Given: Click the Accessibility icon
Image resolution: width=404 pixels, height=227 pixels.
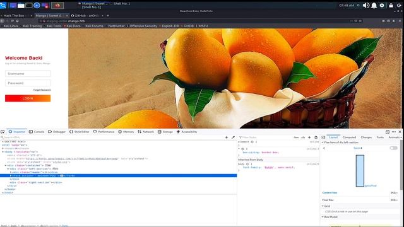Looking at the screenshot, I should (178, 132).
